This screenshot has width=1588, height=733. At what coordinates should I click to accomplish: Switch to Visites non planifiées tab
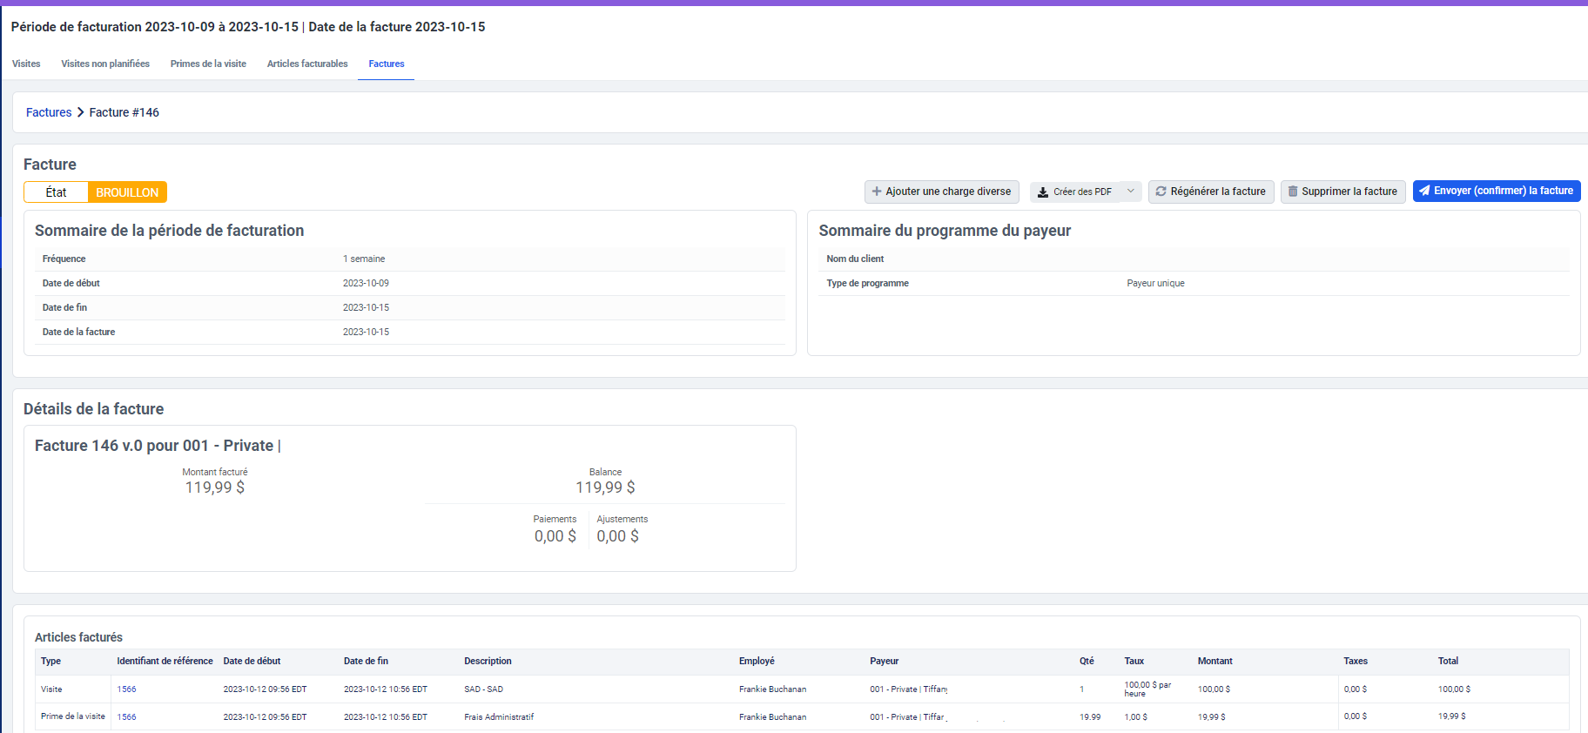105,64
